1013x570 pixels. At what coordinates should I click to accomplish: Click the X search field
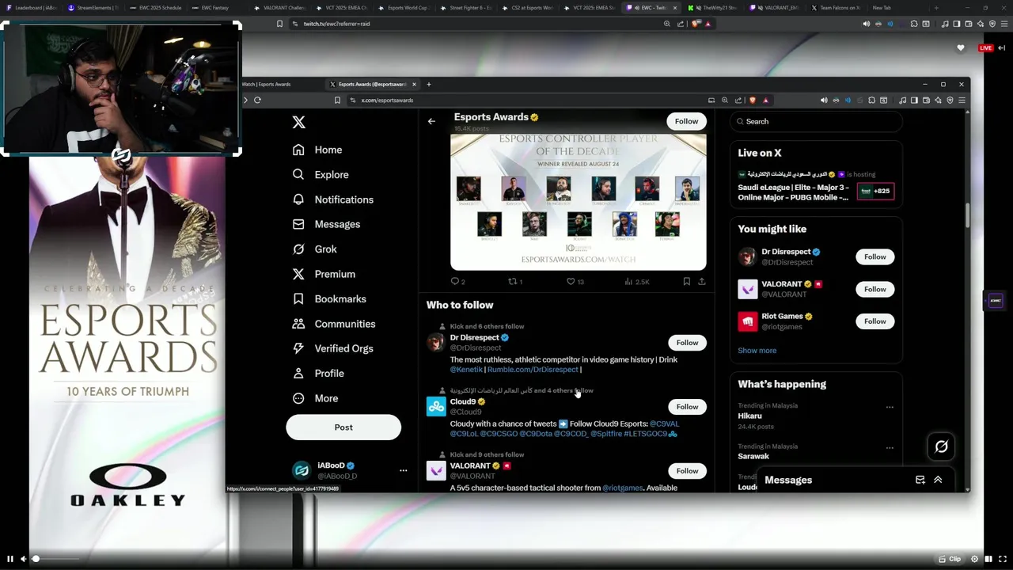(816, 121)
